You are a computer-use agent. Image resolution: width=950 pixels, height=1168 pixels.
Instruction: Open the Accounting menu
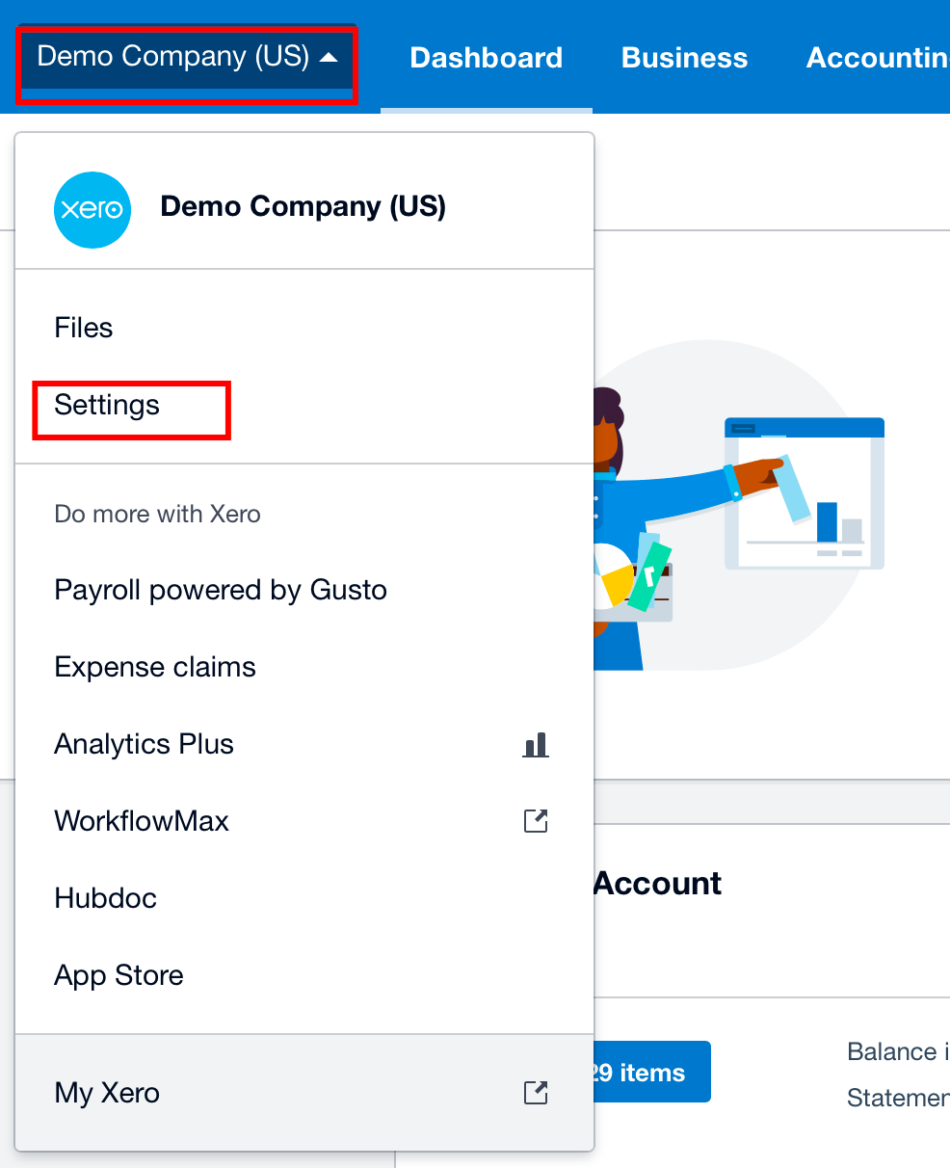(877, 58)
